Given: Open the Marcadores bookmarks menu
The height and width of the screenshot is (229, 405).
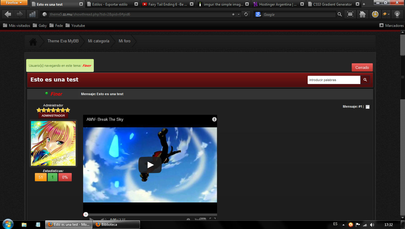Looking at the screenshot, I should 391,26.
